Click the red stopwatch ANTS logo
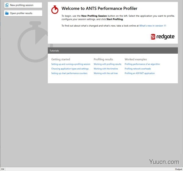183x171 pixels. [55, 10]
